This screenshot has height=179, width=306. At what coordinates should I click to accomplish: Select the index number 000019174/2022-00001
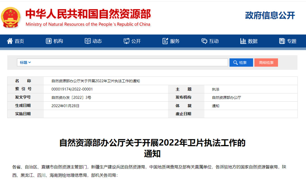click(x=72, y=89)
